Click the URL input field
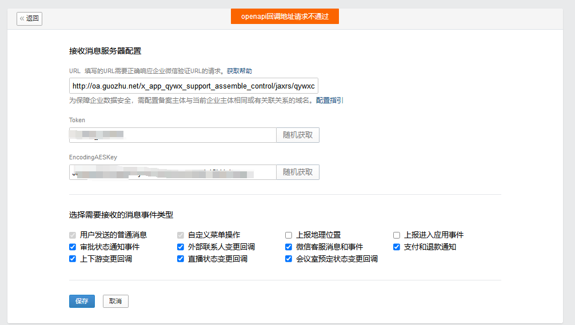The image size is (575, 325). point(193,86)
